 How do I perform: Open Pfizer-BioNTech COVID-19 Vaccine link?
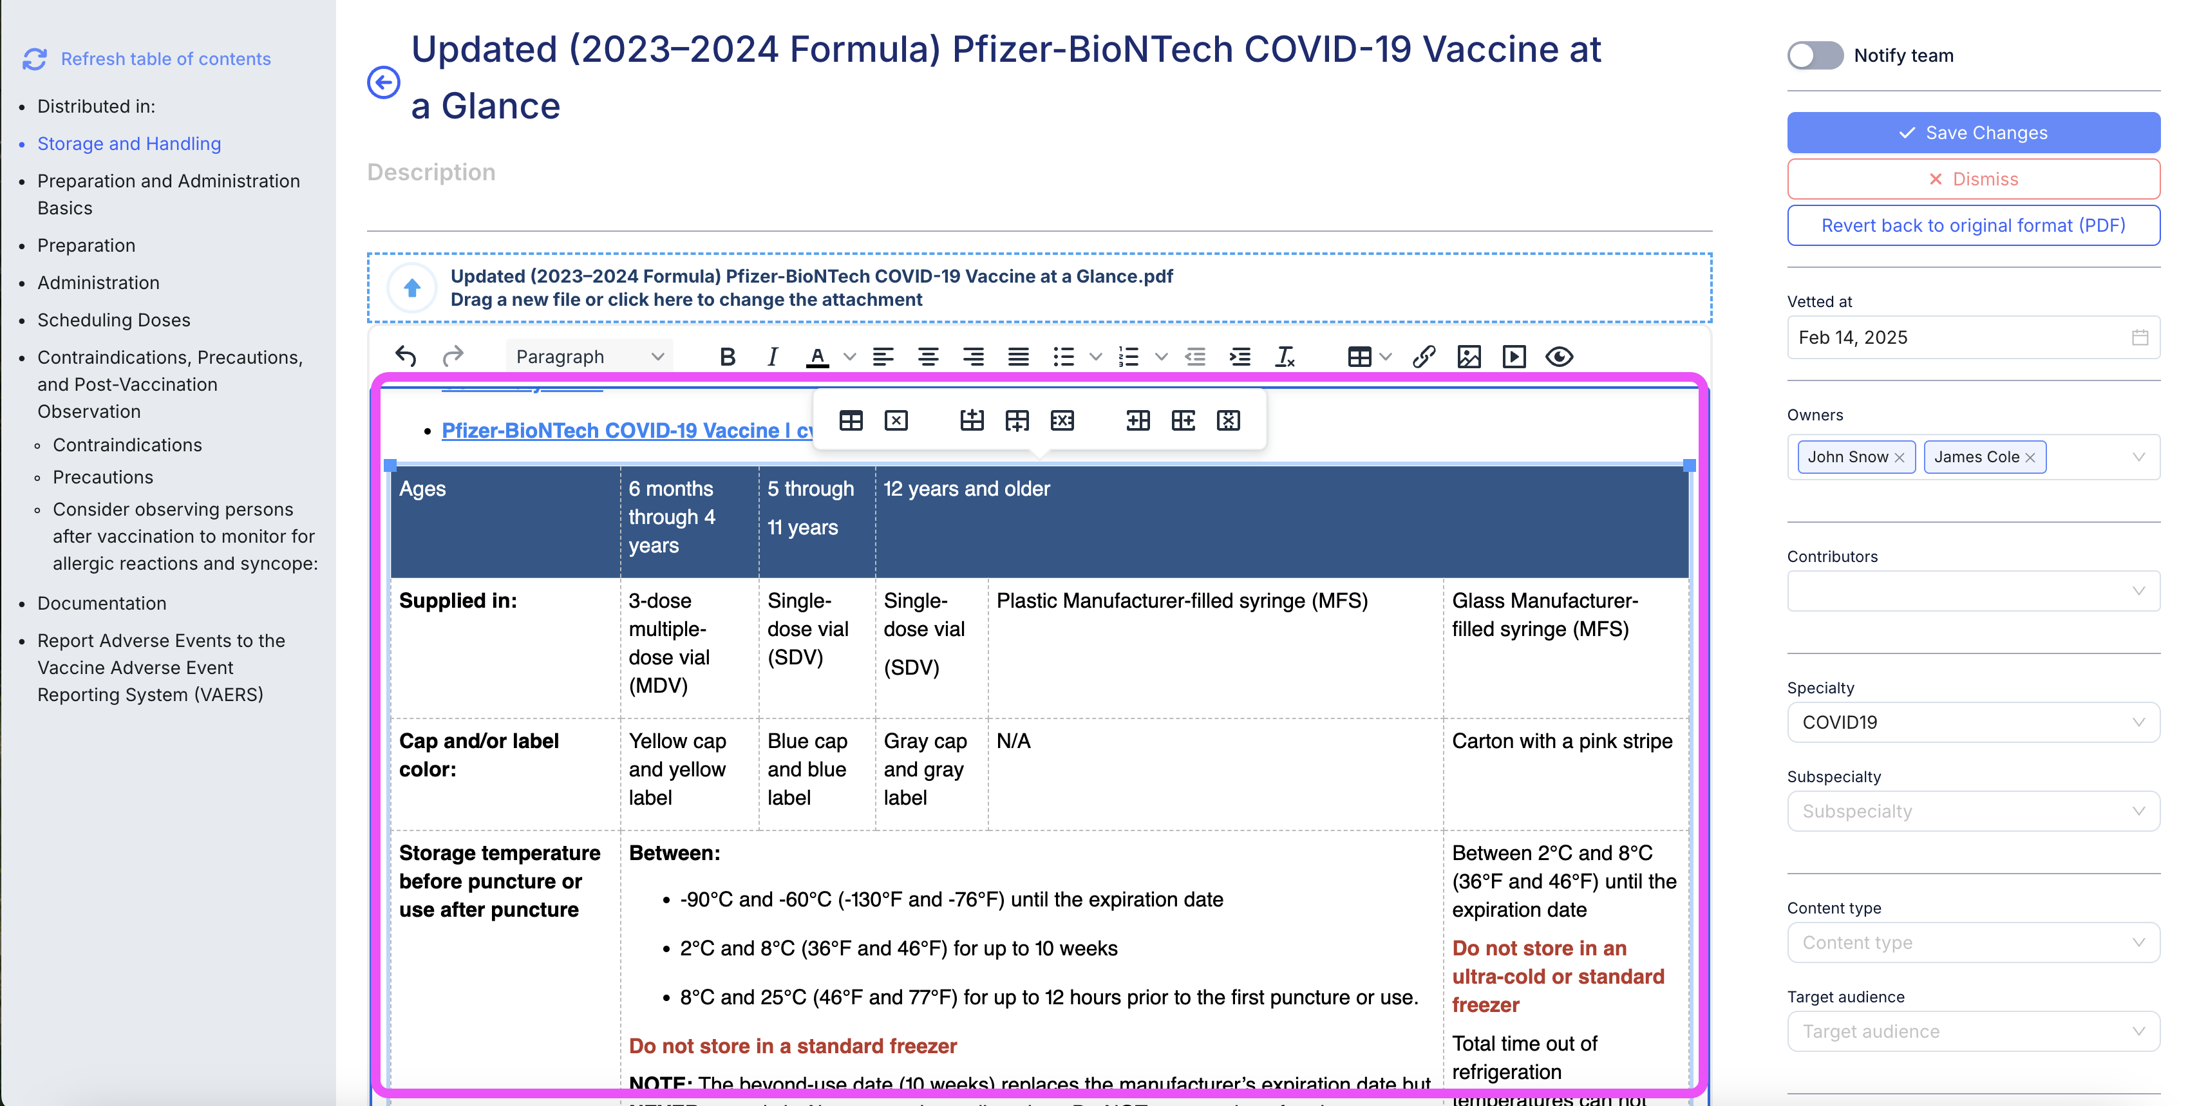click(627, 431)
